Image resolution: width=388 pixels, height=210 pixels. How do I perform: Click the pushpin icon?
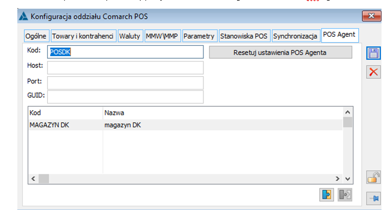pyautogui.click(x=373, y=198)
